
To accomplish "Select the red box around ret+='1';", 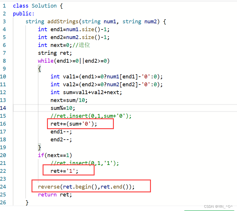I will [x=68, y=170].
